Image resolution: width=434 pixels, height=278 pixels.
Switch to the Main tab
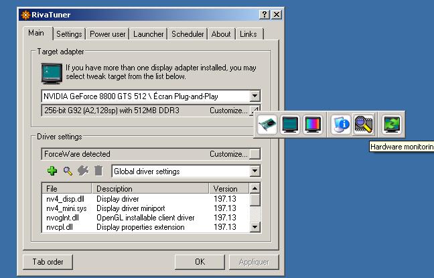(36, 33)
